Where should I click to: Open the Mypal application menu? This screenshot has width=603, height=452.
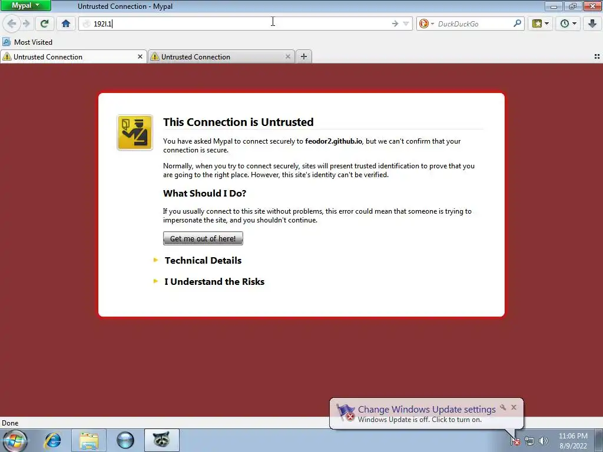pyautogui.click(x=25, y=5)
